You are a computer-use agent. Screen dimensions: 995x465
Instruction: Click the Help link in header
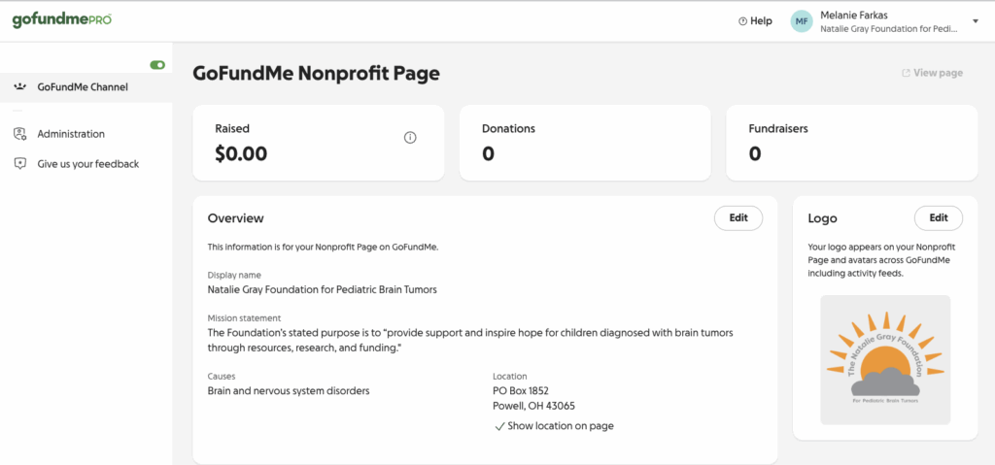tap(761, 21)
